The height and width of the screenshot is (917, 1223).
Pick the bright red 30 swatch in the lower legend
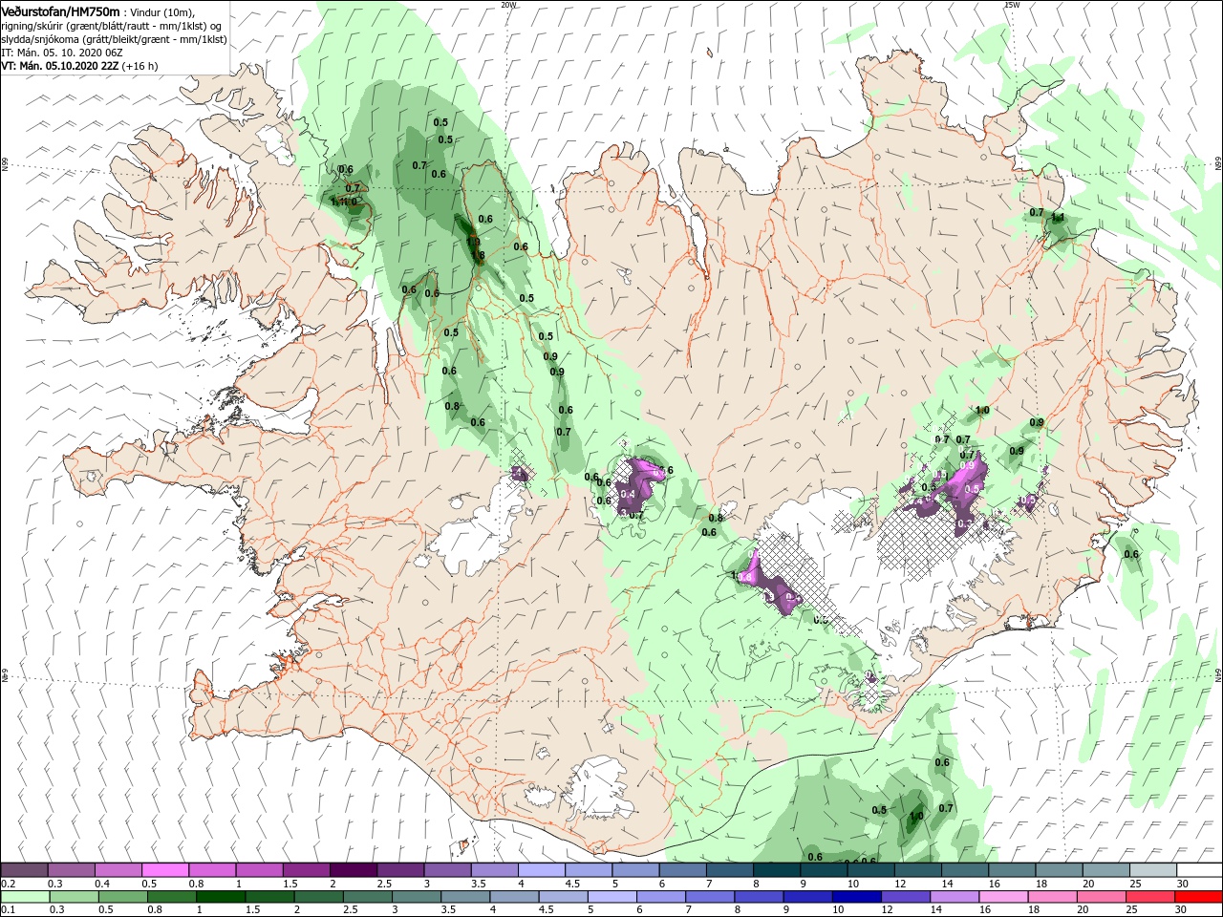coord(1198,898)
